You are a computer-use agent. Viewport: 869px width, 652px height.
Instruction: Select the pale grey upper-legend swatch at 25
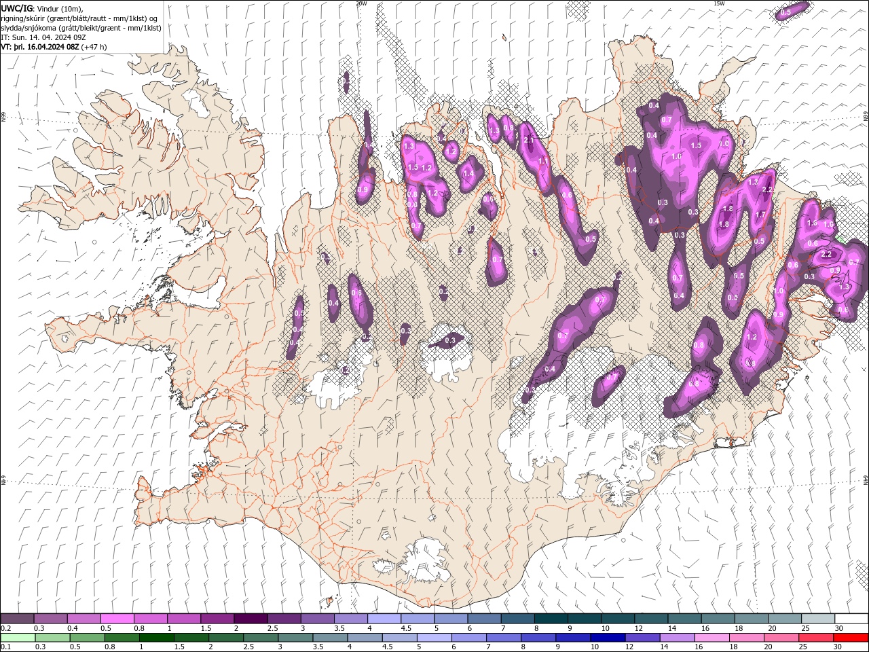(x=817, y=619)
